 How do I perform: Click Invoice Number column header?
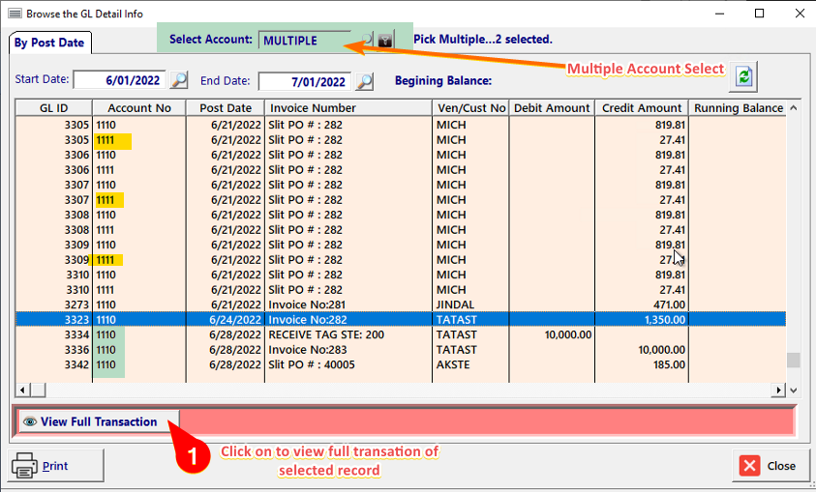(348, 108)
